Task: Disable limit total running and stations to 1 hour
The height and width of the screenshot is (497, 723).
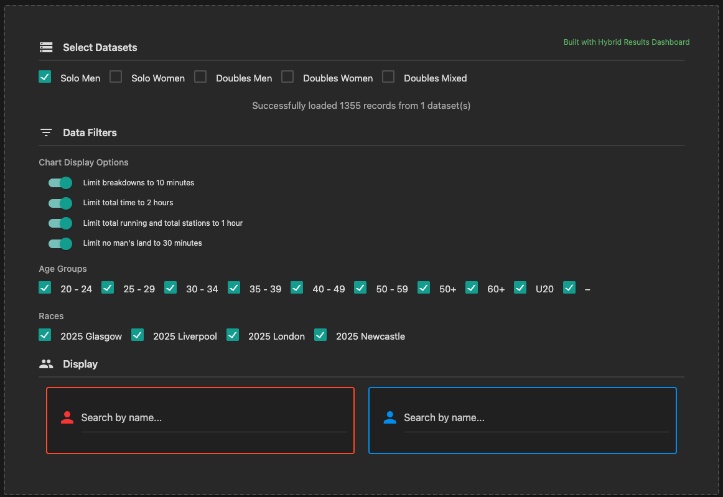Action: point(60,223)
